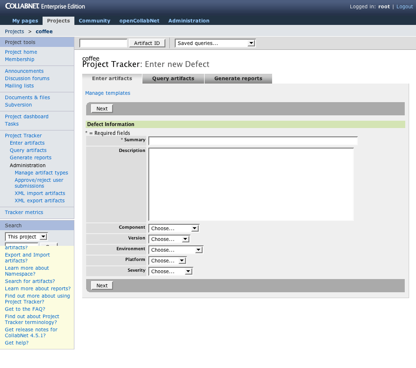Go to the Administration top menu

coord(188,21)
